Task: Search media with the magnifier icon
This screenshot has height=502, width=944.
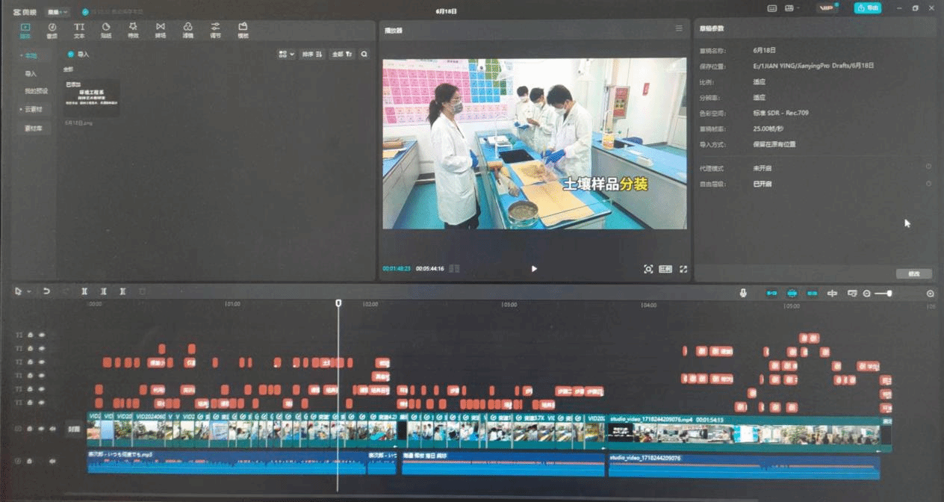Action: [364, 55]
